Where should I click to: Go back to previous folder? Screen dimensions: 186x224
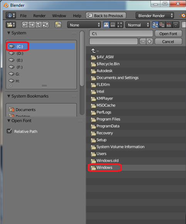point(25,25)
